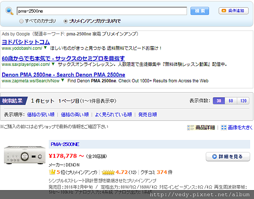Open the PMA-2500NE product title link
The width and height of the screenshot is (254, 199).
click(65, 144)
